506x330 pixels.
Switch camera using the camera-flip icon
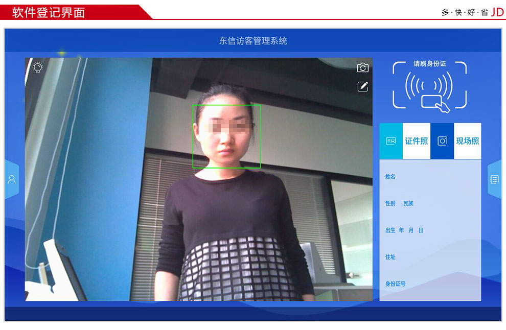click(x=362, y=68)
